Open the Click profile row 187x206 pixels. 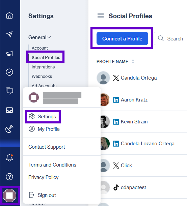coord(144,166)
